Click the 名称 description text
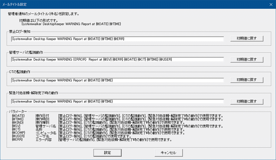The image size is (276, 160). 39,129
